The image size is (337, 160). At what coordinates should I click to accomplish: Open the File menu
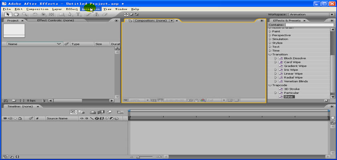[7, 9]
